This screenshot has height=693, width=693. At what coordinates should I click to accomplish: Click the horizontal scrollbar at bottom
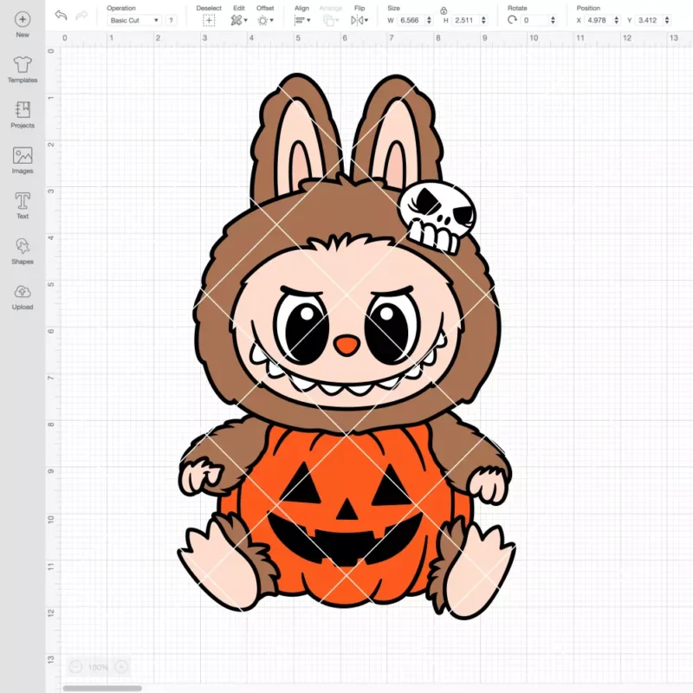(102, 688)
